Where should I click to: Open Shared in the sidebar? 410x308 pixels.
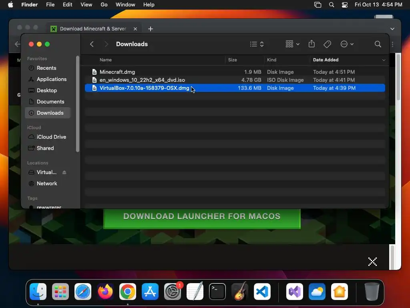(48, 148)
